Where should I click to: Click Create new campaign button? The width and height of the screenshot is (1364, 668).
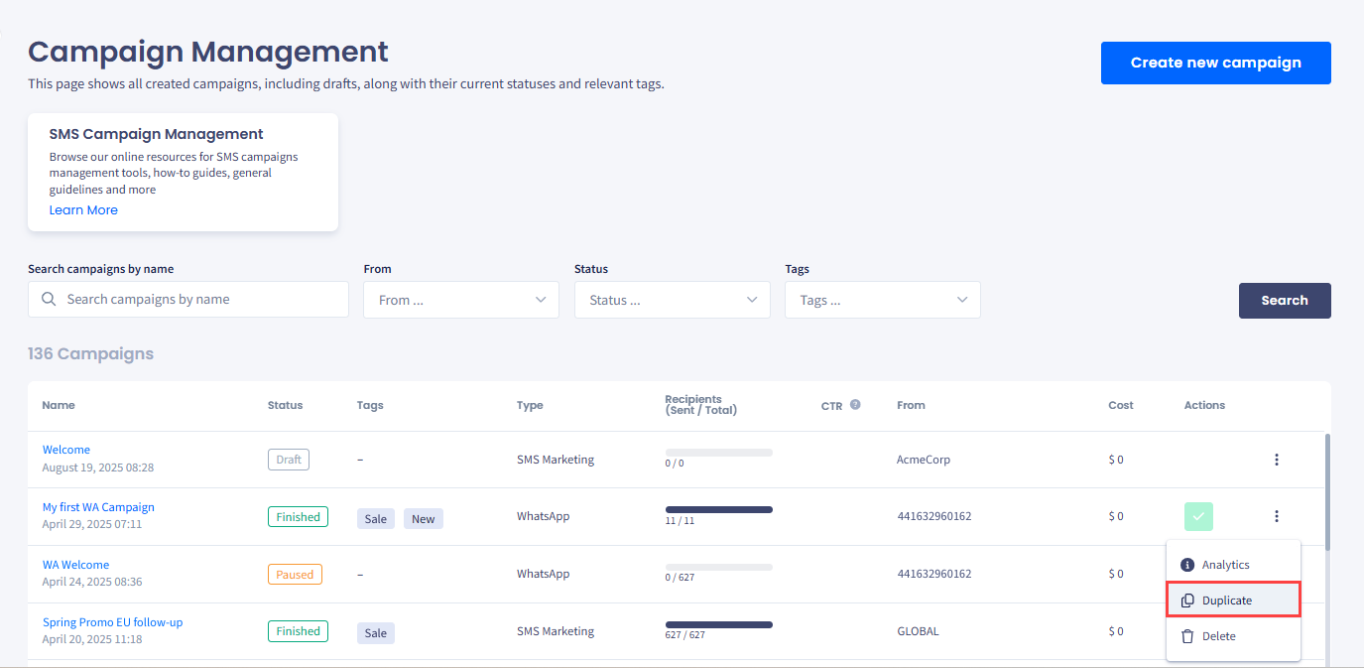click(1216, 63)
